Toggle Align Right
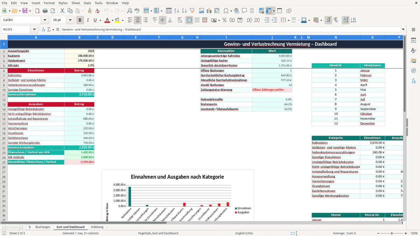 146,20
